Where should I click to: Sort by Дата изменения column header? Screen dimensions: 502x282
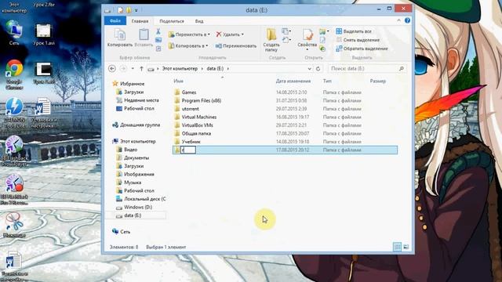point(293,81)
